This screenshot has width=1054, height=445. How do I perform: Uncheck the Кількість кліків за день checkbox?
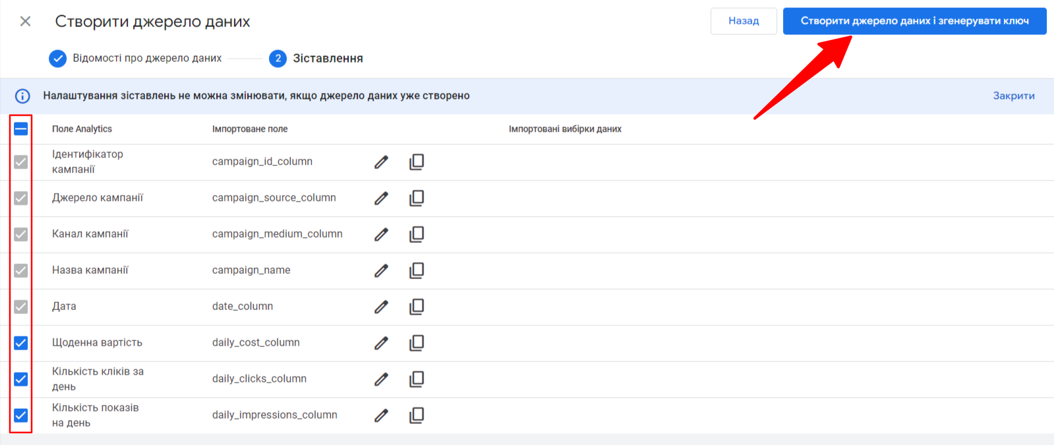[21, 379]
